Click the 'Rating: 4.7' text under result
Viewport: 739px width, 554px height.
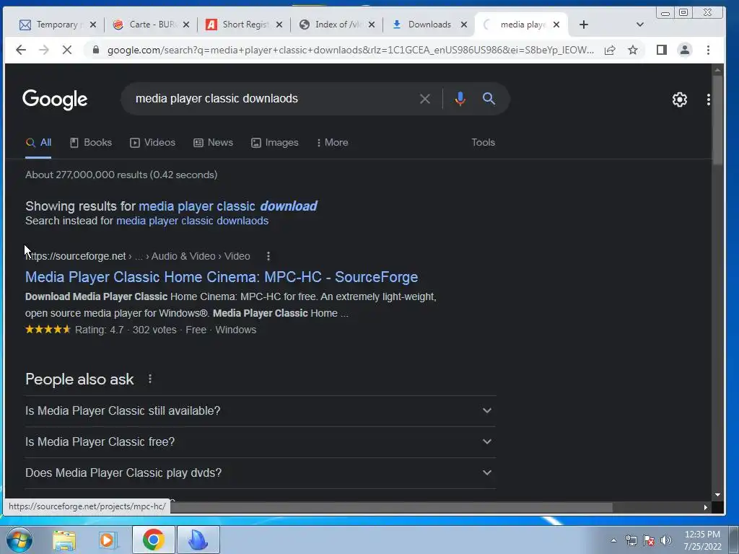coord(99,330)
